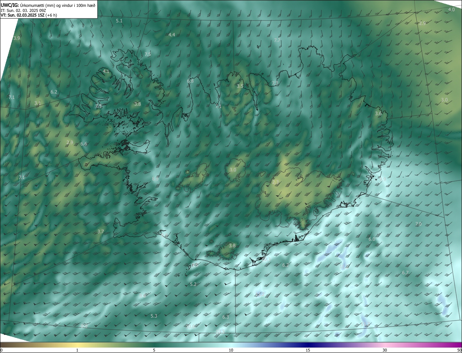Click the 6.3 value label
This screenshot has width=462, height=353.
(226, 317)
